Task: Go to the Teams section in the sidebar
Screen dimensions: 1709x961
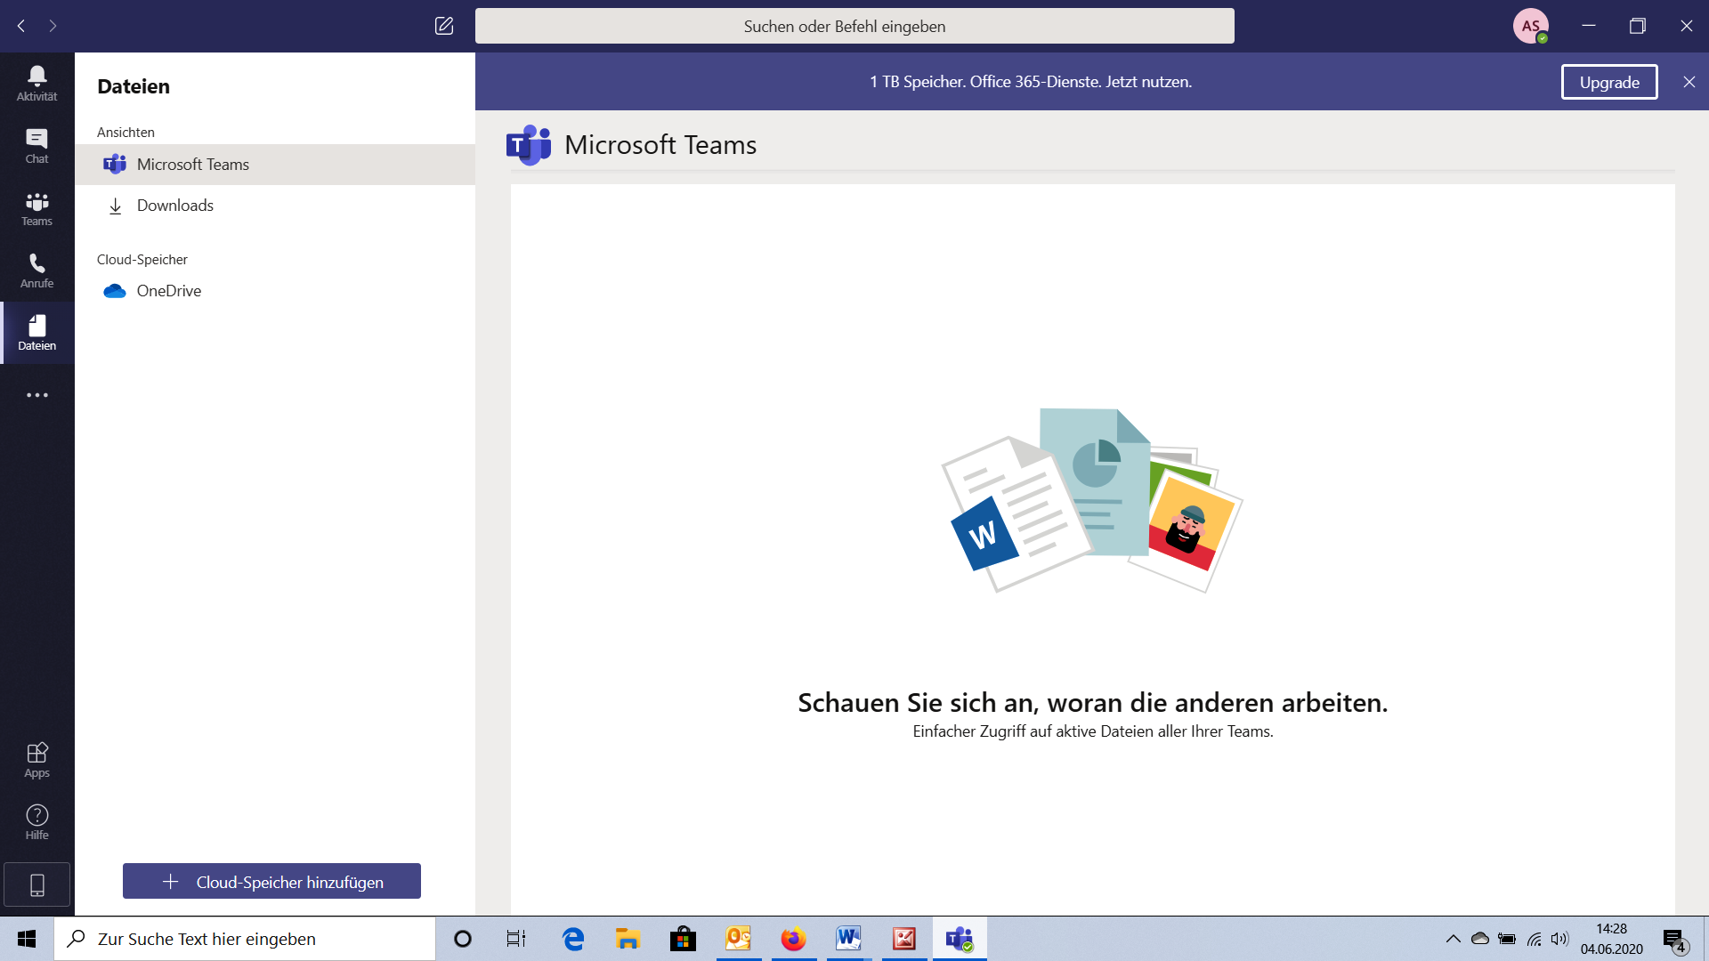Action: point(36,208)
